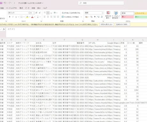Center cell text horizontally
Viewport: 147px width, 122px height.
[x=48, y=17]
